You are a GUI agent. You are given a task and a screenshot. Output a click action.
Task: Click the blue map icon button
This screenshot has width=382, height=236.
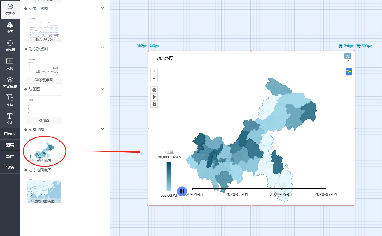(x=348, y=71)
